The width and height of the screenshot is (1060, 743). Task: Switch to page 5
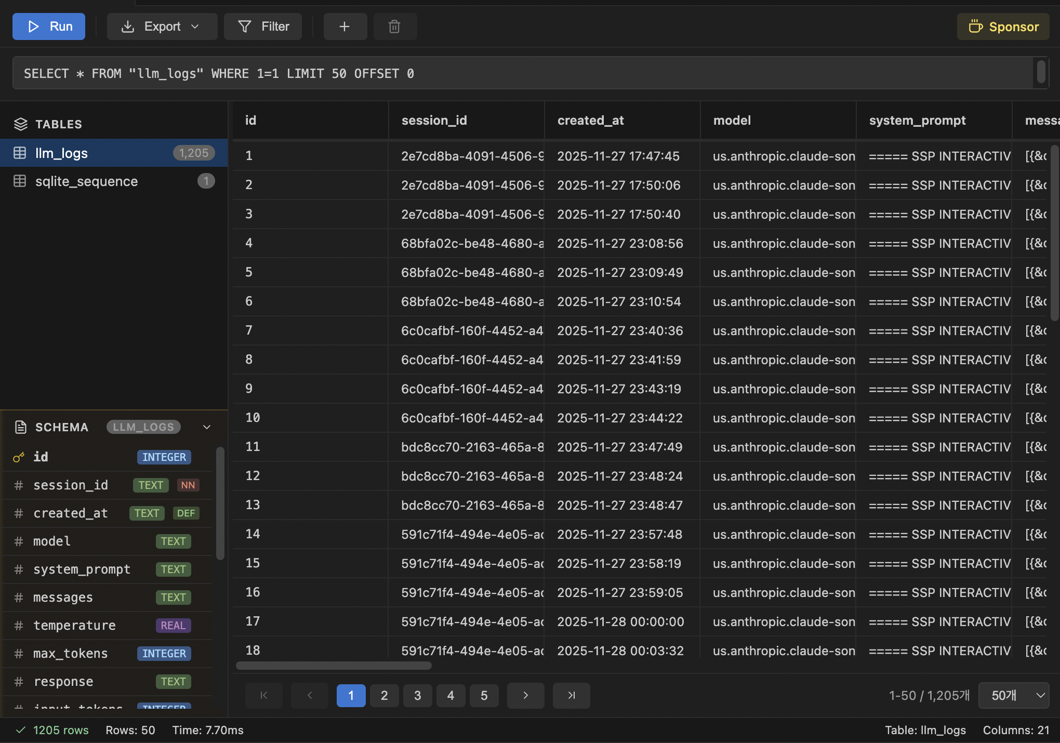tap(484, 695)
